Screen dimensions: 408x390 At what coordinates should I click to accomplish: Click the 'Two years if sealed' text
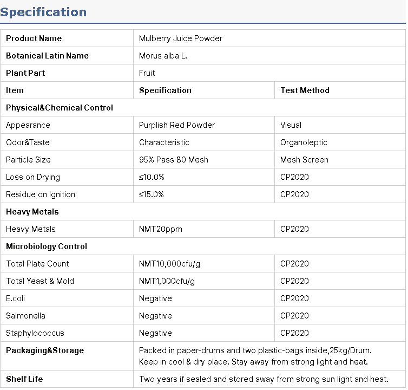[x=264, y=379]
